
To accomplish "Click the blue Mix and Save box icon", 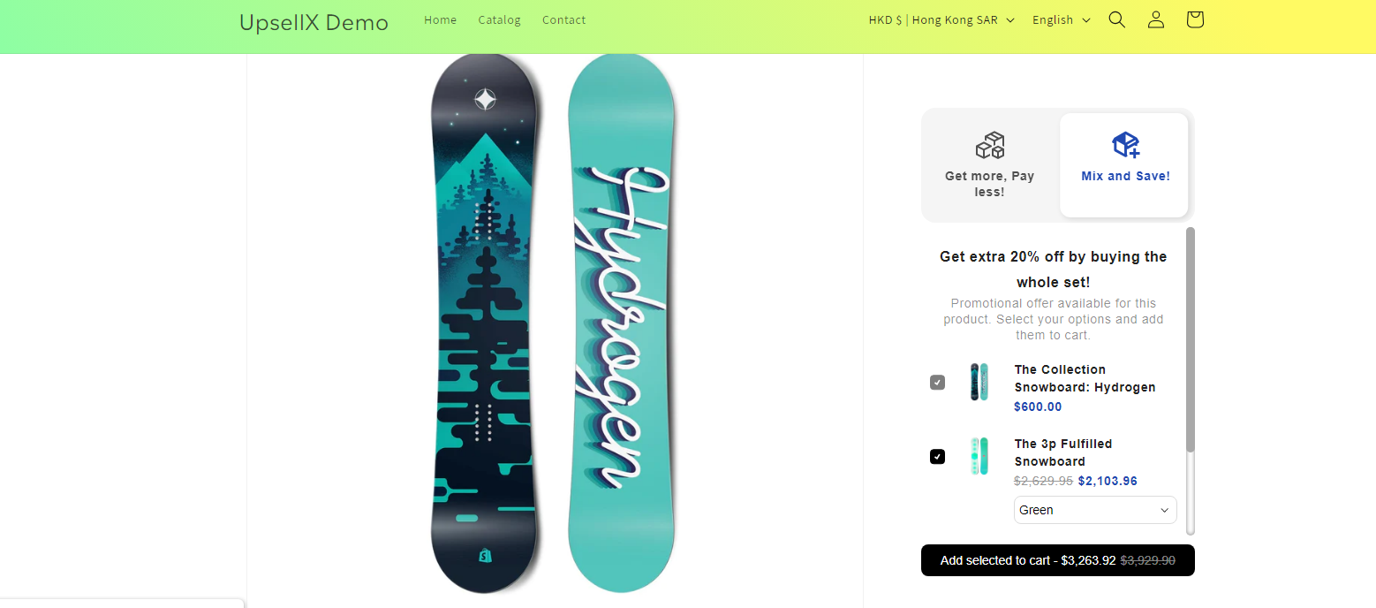I will [1125, 145].
